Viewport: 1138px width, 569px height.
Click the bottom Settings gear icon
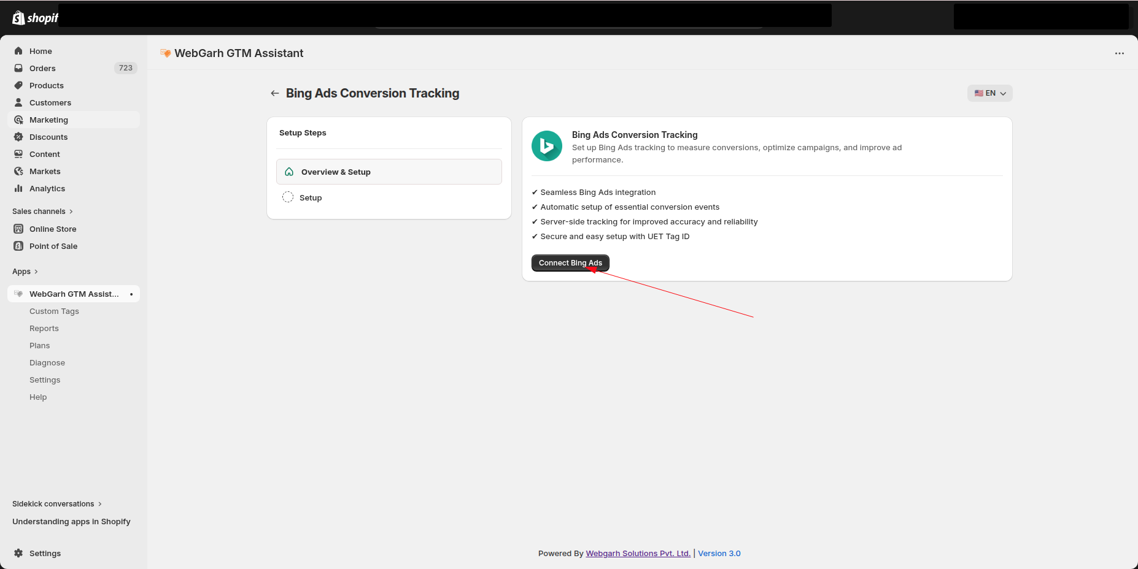pyautogui.click(x=18, y=553)
